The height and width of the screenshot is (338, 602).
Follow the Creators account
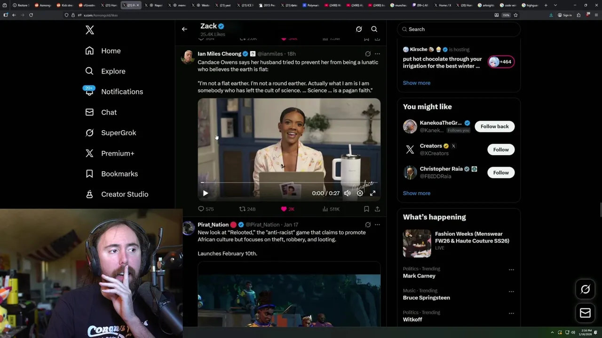click(x=501, y=149)
